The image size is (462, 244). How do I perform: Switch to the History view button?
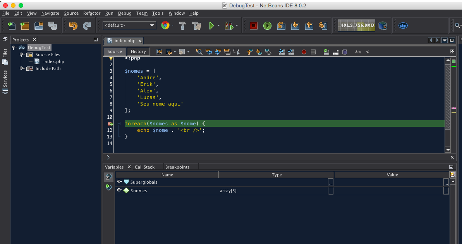point(138,51)
